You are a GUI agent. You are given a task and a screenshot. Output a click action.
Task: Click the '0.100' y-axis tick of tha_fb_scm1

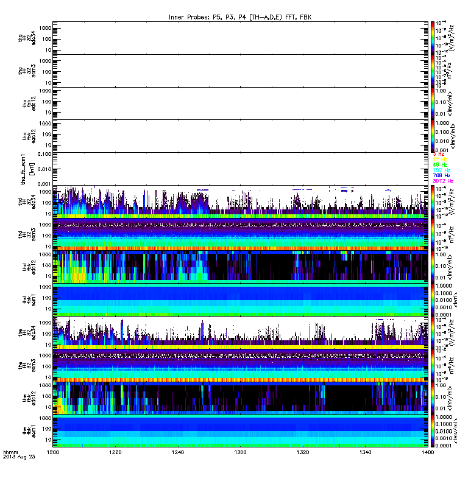click(x=44, y=154)
